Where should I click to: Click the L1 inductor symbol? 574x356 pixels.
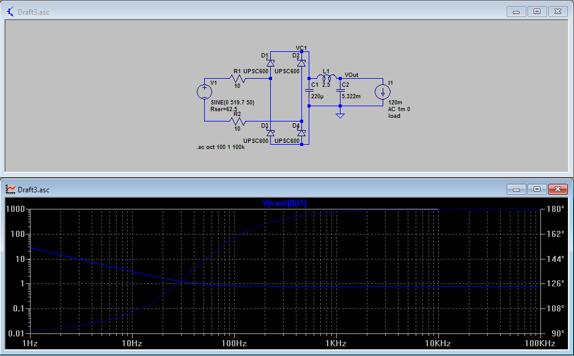tap(326, 78)
